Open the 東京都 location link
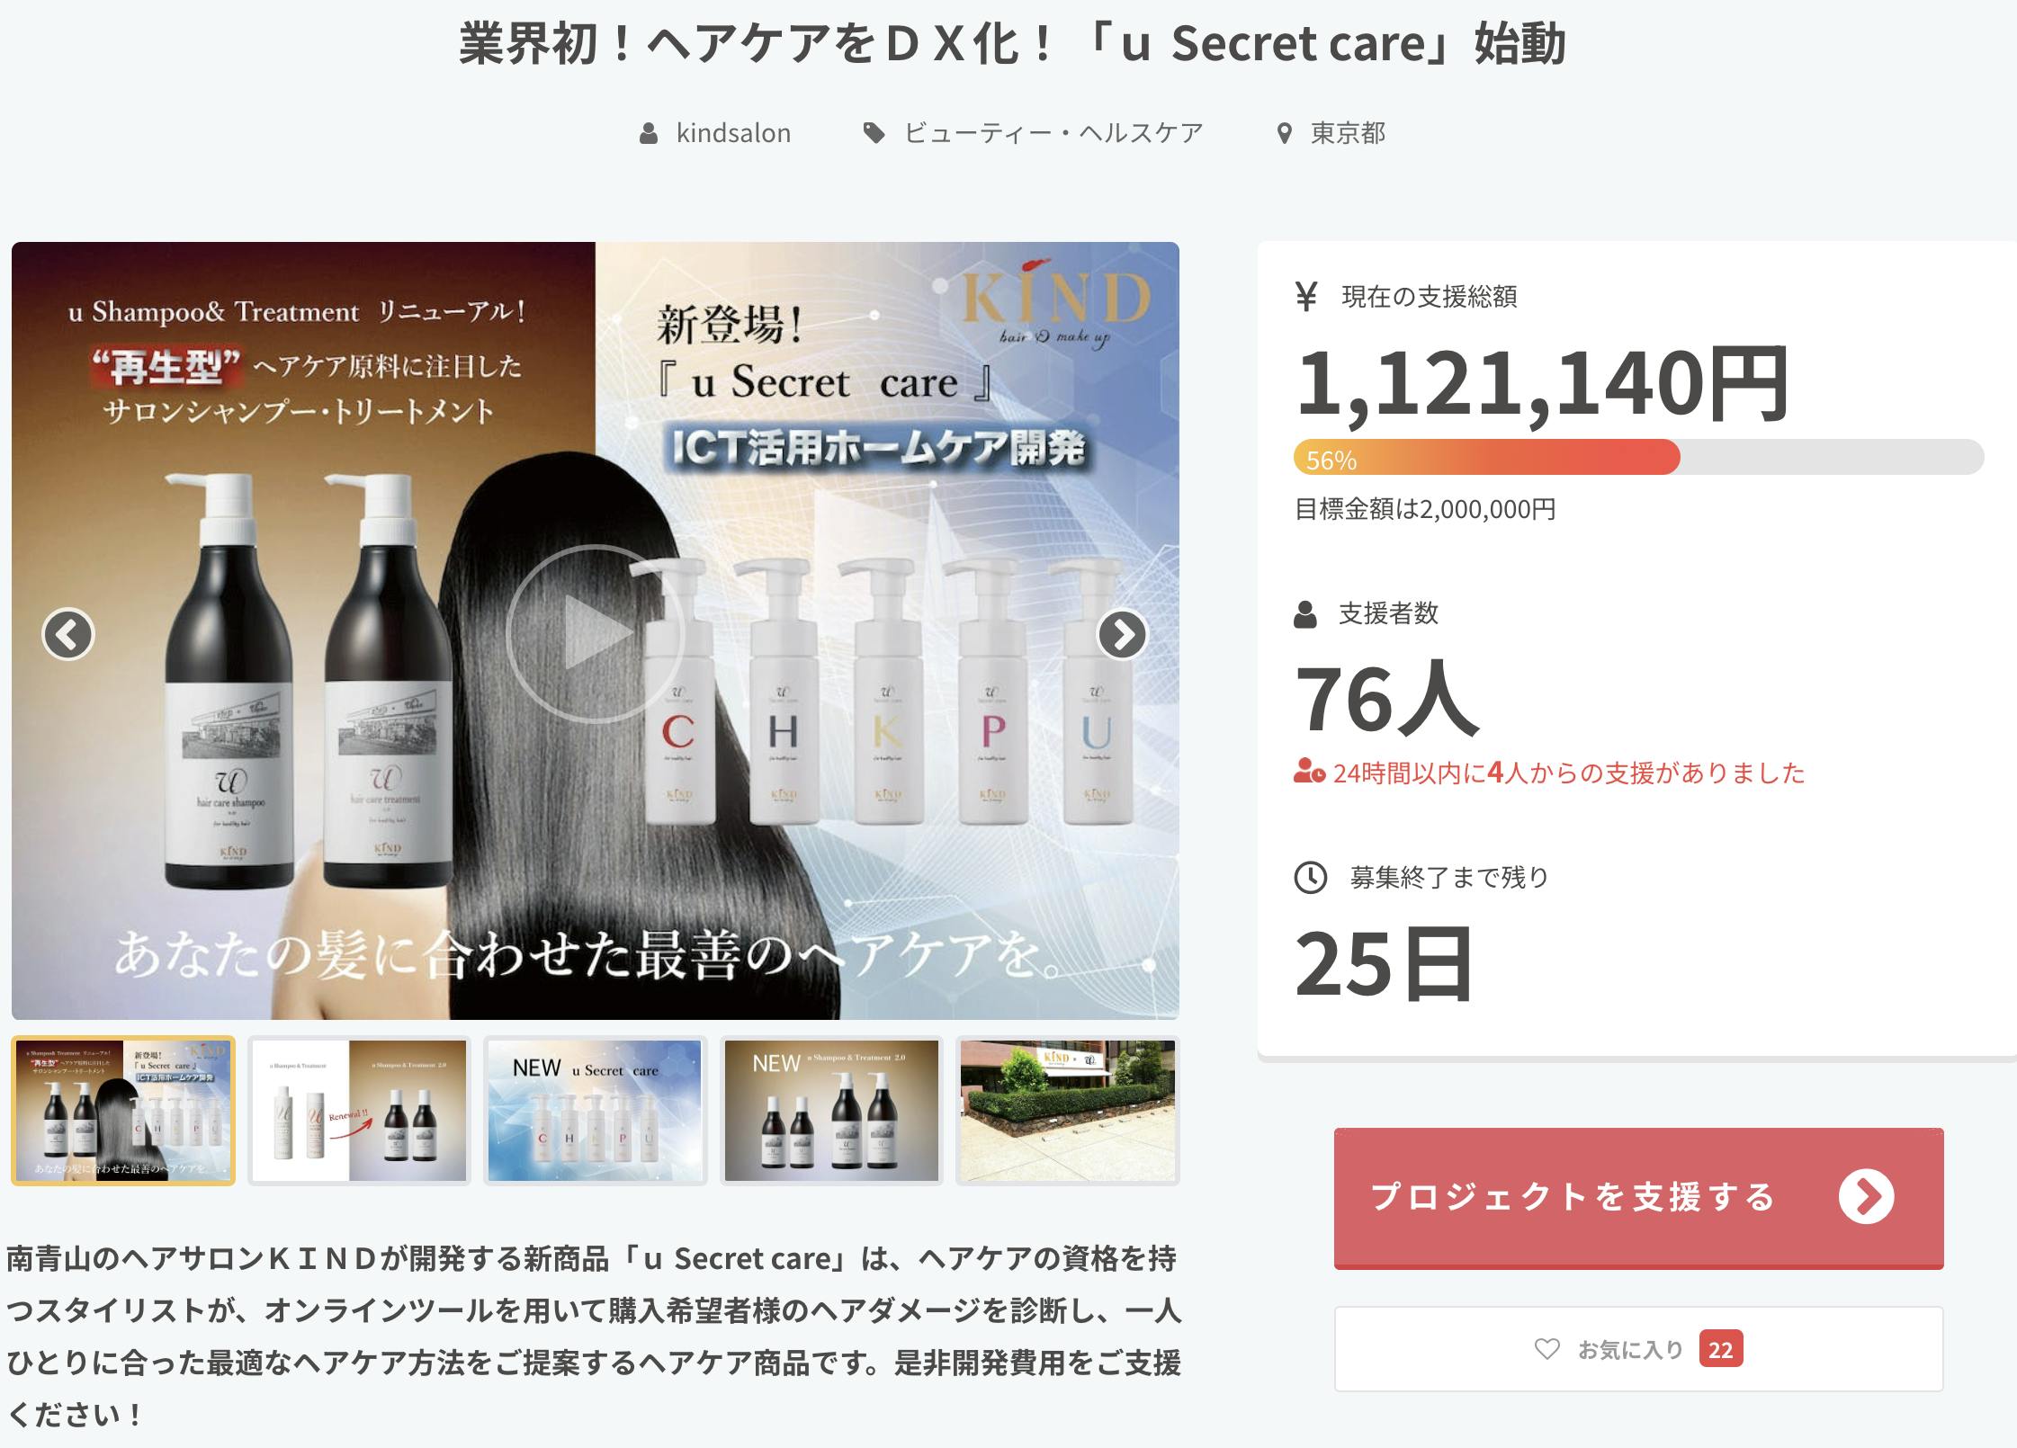Image resolution: width=2017 pixels, height=1448 pixels. (x=1348, y=133)
